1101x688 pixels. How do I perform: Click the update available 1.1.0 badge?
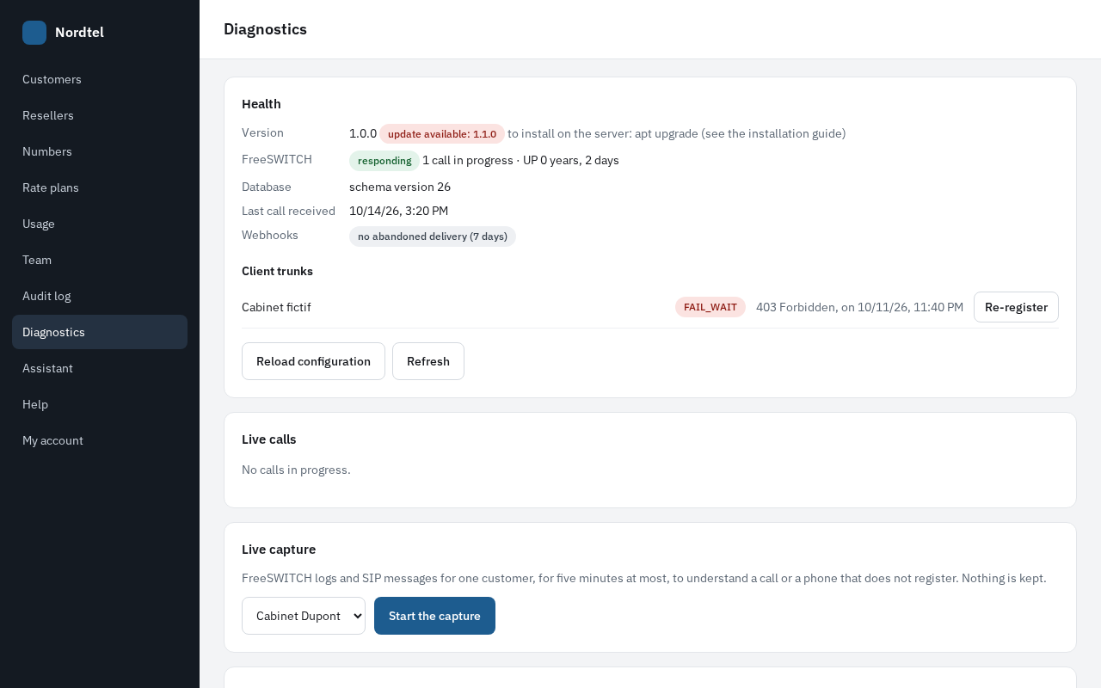[x=442, y=134]
